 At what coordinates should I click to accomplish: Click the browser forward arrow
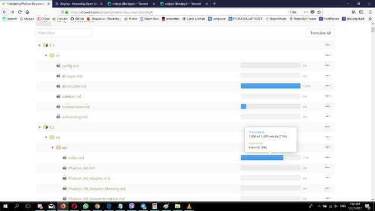(x=12, y=12)
